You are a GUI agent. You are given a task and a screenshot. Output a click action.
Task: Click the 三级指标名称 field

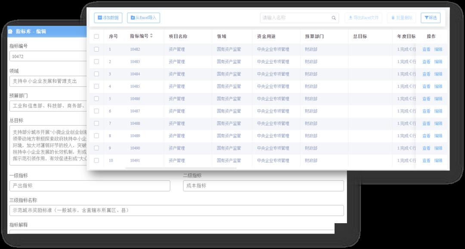click(x=177, y=210)
